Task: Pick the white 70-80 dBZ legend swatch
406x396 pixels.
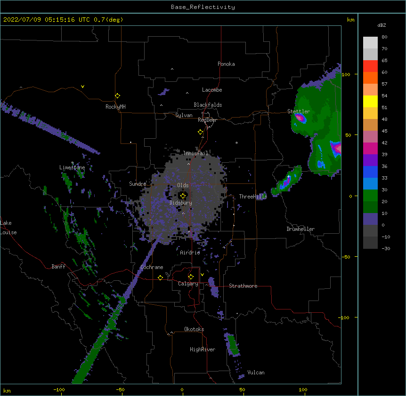Action: (x=370, y=43)
